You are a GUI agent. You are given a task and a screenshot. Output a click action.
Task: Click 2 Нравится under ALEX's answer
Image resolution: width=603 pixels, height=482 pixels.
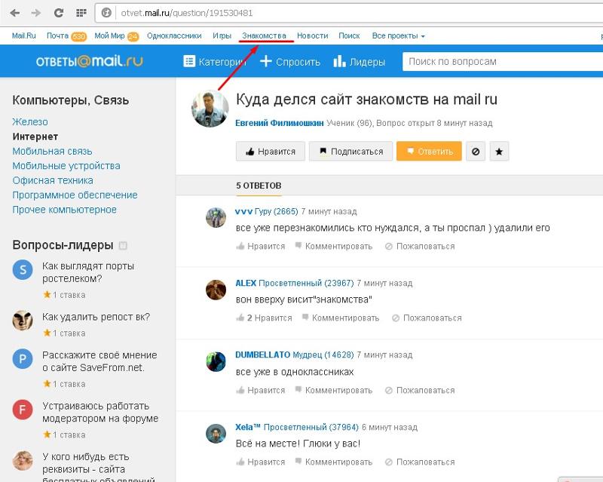[265, 318]
